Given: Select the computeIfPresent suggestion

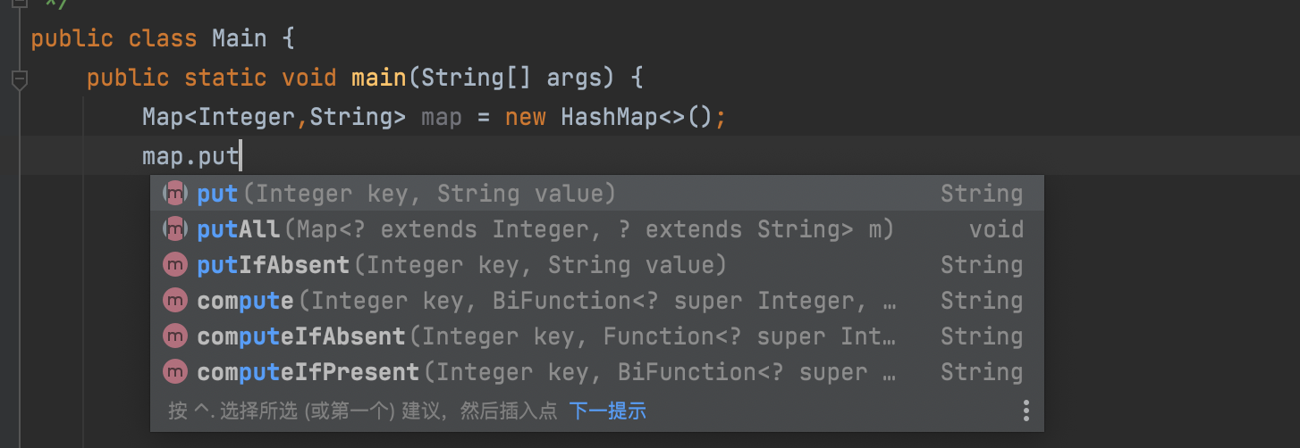Looking at the screenshot, I should click(x=308, y=372).
